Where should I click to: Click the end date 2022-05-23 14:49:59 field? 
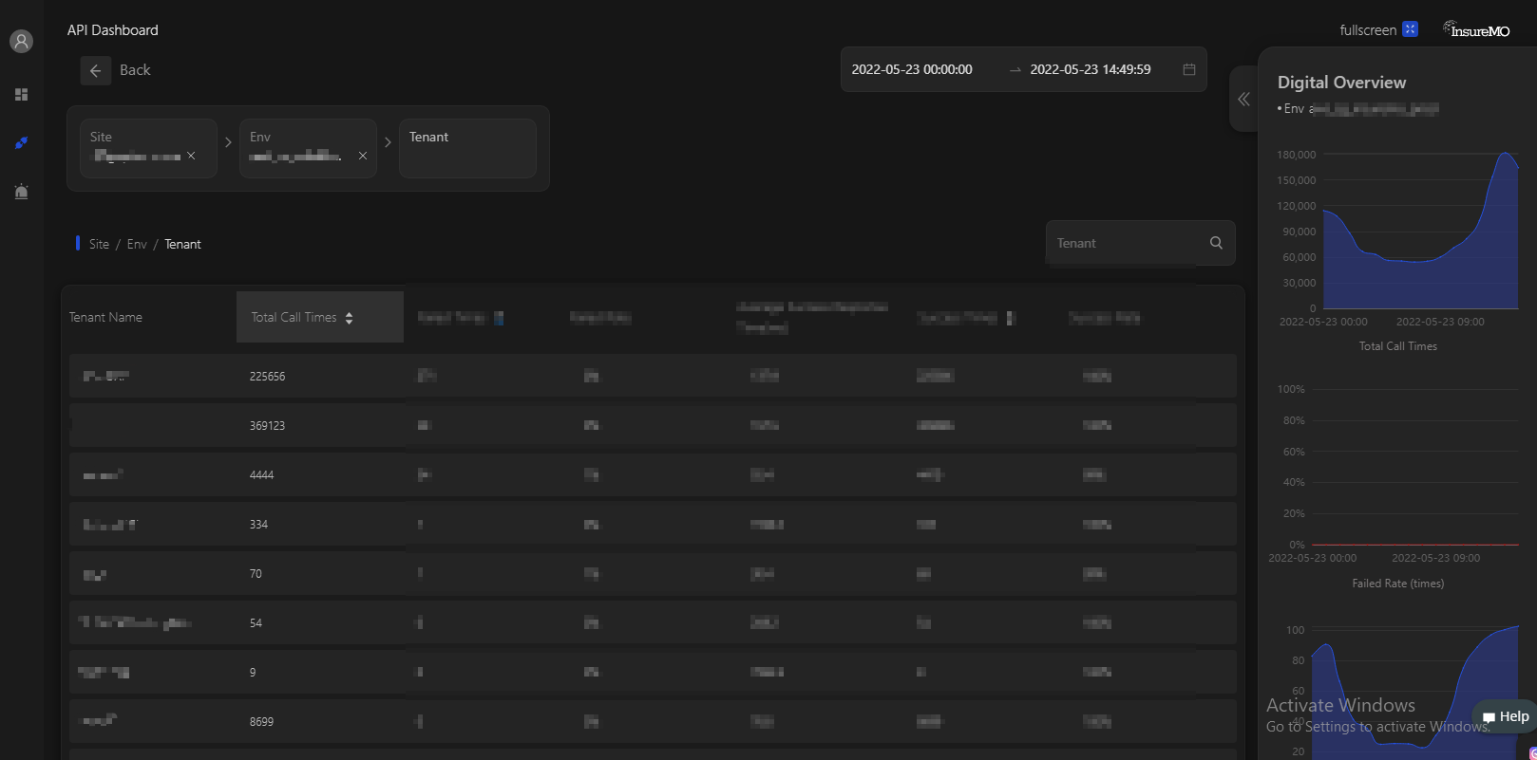pos(1091,69)
